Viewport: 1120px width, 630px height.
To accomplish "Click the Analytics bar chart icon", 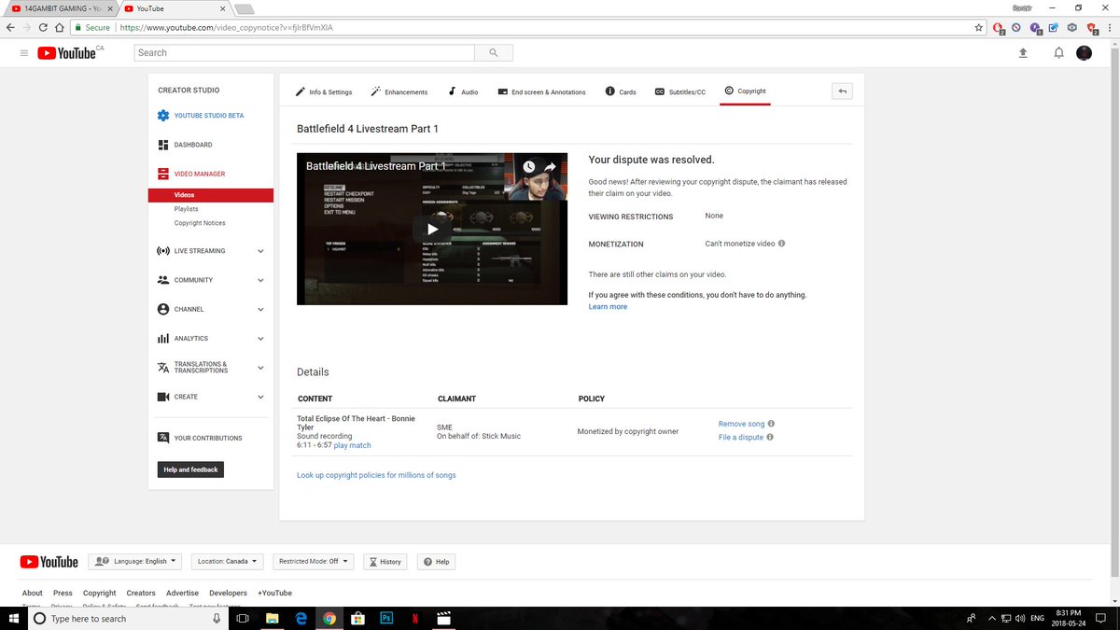I will point(163,339).
